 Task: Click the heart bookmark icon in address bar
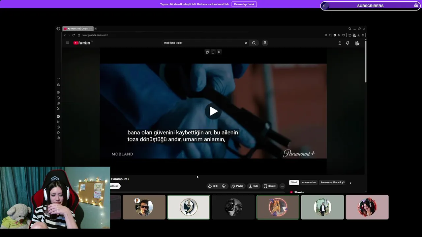click(344, 35)
